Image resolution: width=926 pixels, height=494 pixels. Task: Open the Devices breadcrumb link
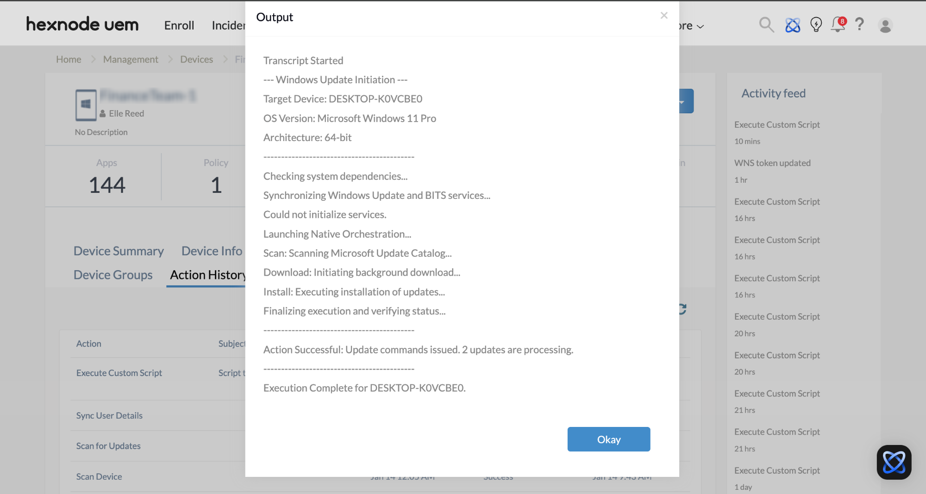196,59
